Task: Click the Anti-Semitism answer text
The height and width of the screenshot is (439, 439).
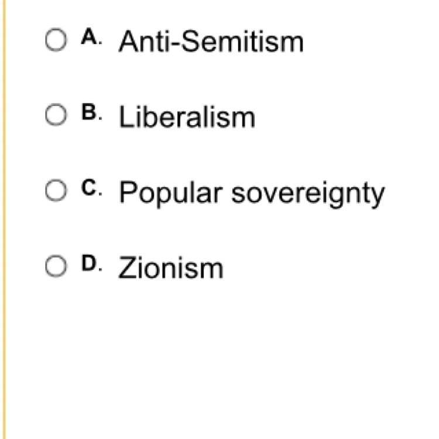Action: point(211,42)
